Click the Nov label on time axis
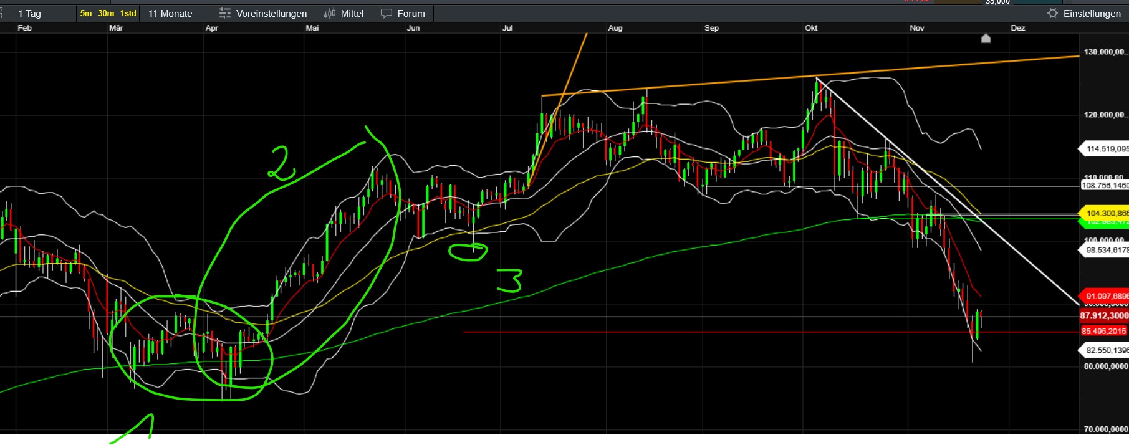Viewport: 1129px width, 445px height. pos(917,28)
